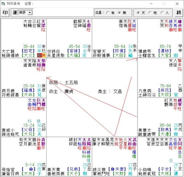Click the 命局 土五局 text in center
Image resolution: width=184 pixels, height=177 pixels.
(63, 83)
